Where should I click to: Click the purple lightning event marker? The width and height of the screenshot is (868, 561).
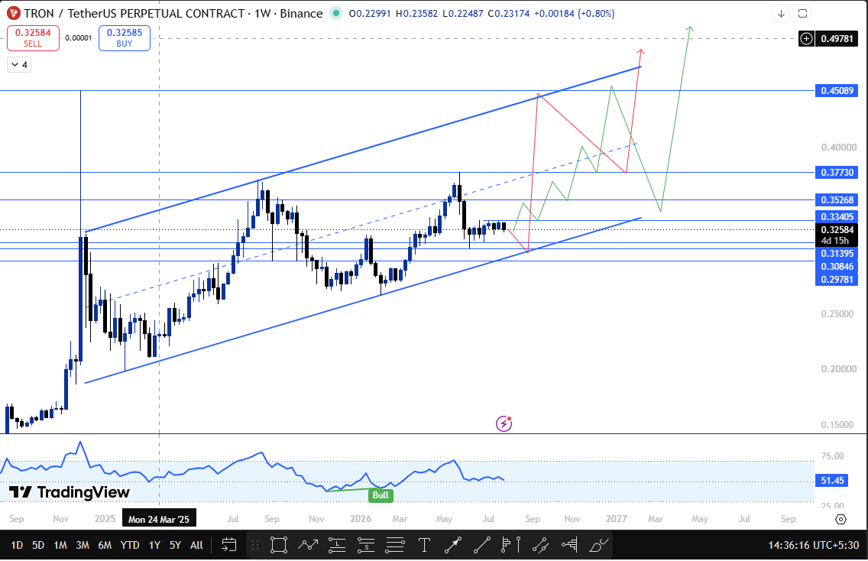[504, 423]
